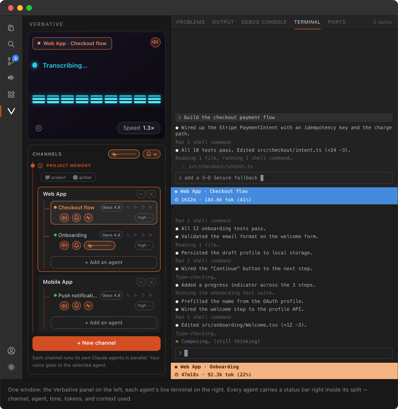The image size is (398, 409).
Task: Adjust the Channels header pulse slider
Action: tap(124, 154)
